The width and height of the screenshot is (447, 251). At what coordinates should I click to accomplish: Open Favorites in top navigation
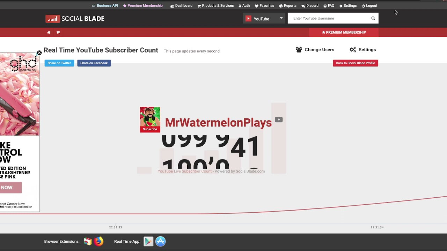tap(264, 6)
